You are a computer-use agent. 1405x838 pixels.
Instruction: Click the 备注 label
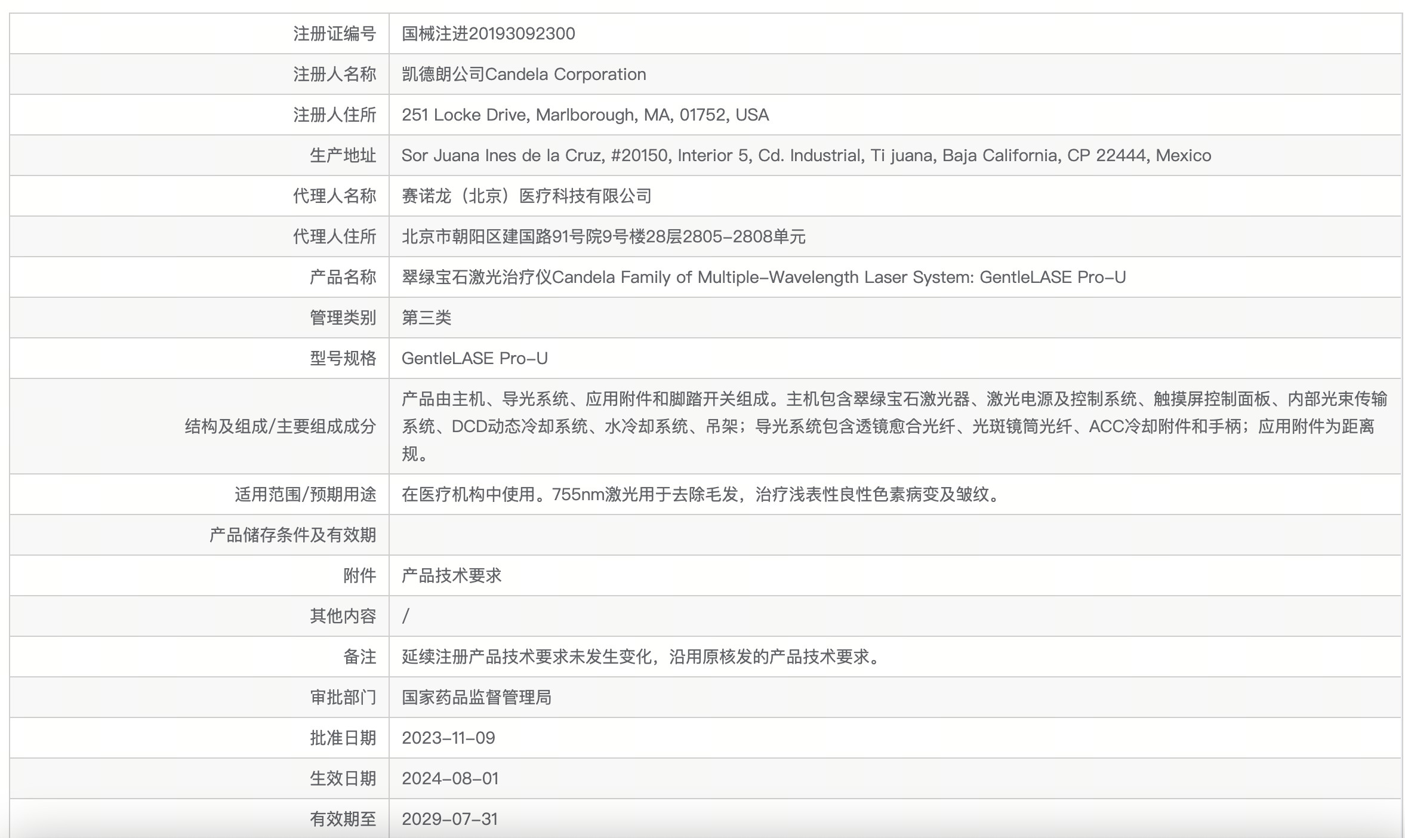359,657
